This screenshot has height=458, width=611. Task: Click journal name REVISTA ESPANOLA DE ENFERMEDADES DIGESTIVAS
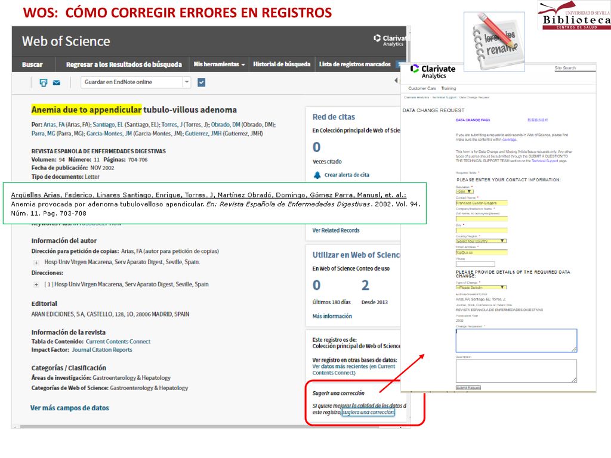pyautogui.click(x=98, y=151)
